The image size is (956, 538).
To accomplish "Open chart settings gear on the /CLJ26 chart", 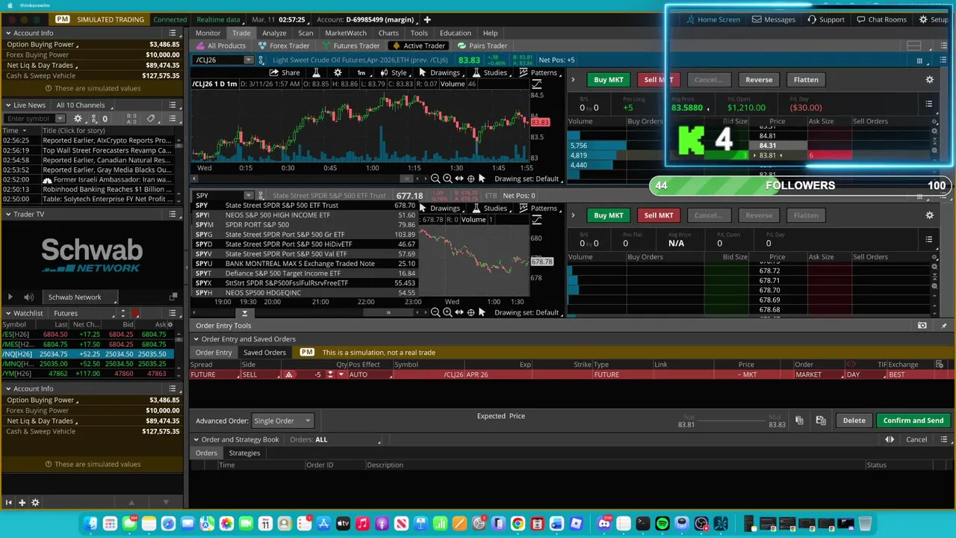I will click(338, 72).
